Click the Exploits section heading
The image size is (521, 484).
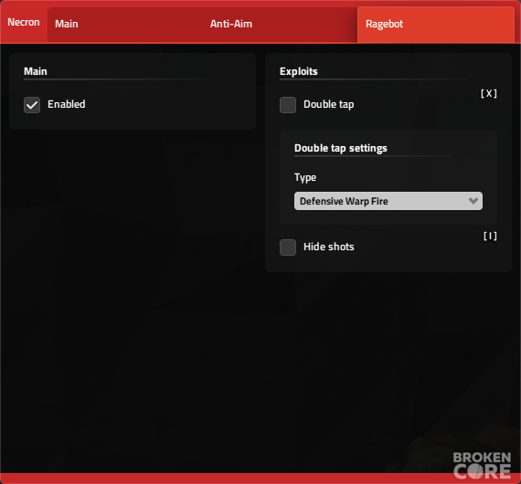point(298,71)
